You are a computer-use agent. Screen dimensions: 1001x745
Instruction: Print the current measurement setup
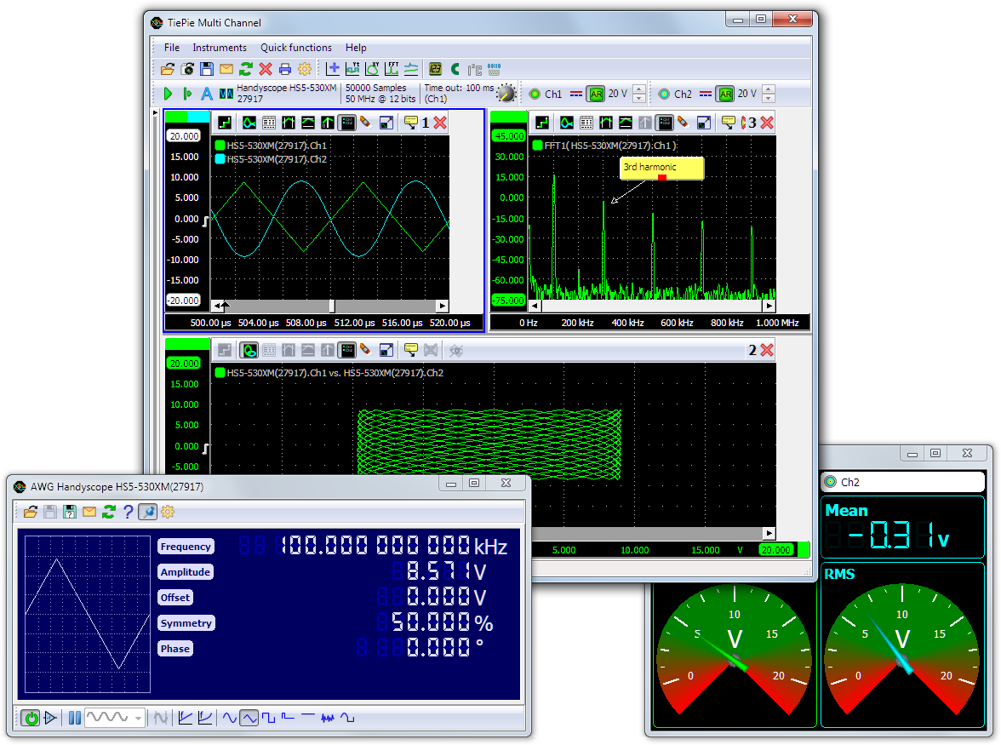coord(284,69)
